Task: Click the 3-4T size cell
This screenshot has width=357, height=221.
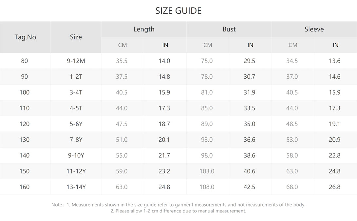Action: [x=76, y=92]
